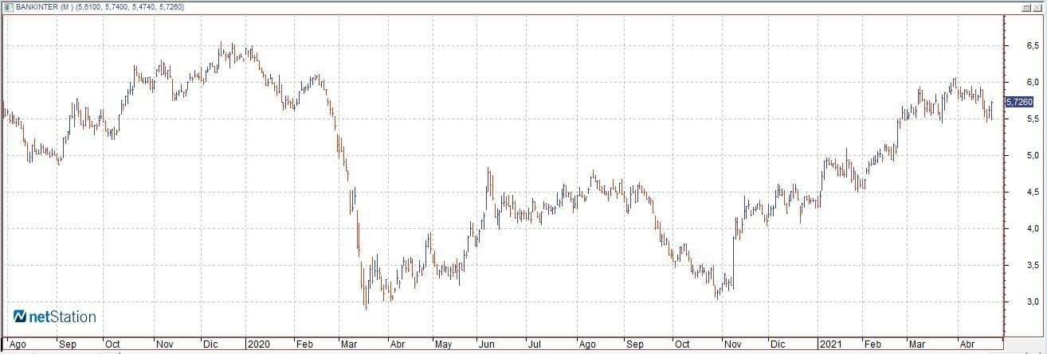Click the chart window icon beside BANKINTER title
The image size is (1047, 354).
pos(8,7)
